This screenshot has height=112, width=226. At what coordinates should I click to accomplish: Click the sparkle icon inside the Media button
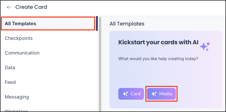[x=154, y=94]
